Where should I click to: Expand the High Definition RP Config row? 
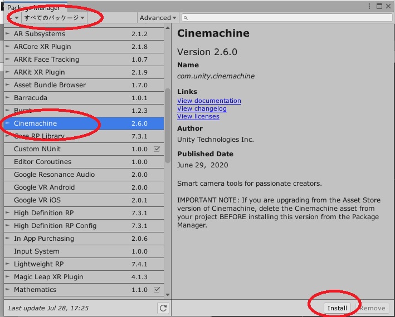pyautogui.click(x=8, y=225)
